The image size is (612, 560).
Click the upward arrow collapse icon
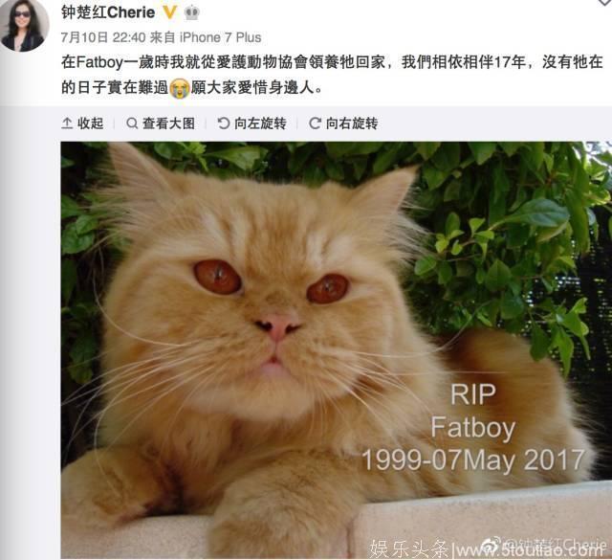(67, 123)
